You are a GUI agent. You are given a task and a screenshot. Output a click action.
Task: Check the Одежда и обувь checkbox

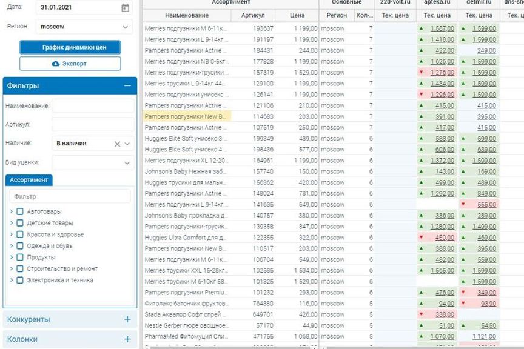(x=20, y=246)
